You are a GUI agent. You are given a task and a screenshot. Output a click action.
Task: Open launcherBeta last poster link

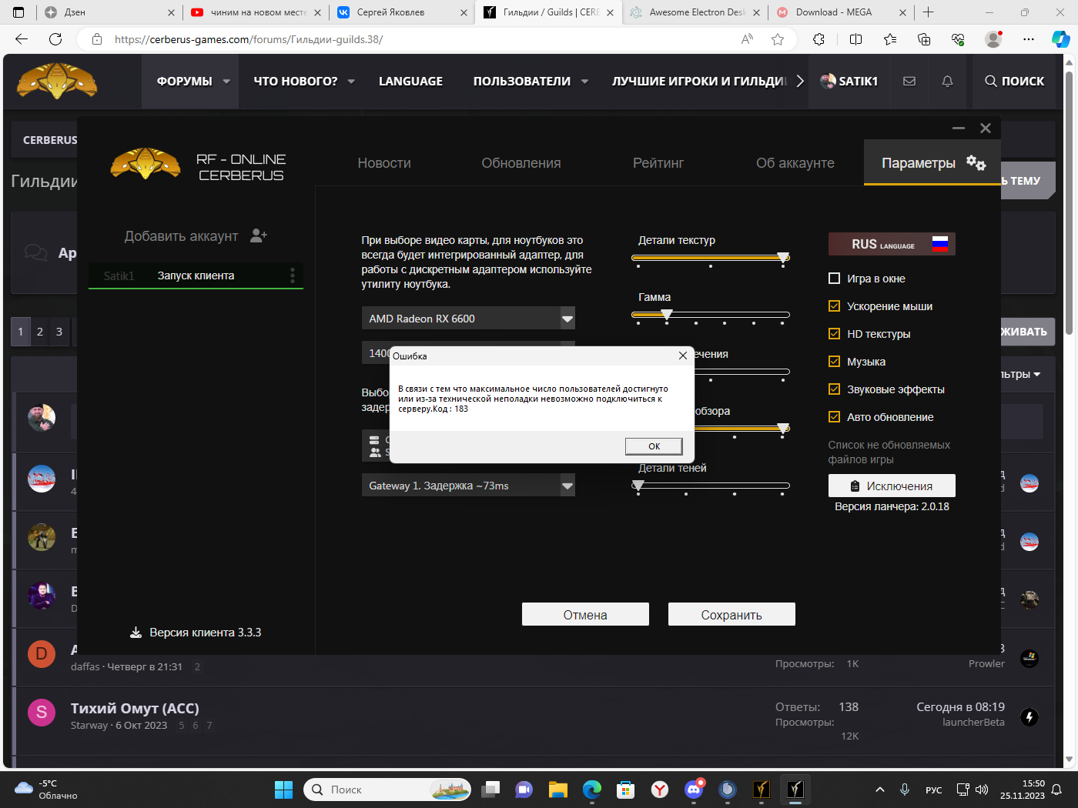click(x=973, y=722)
